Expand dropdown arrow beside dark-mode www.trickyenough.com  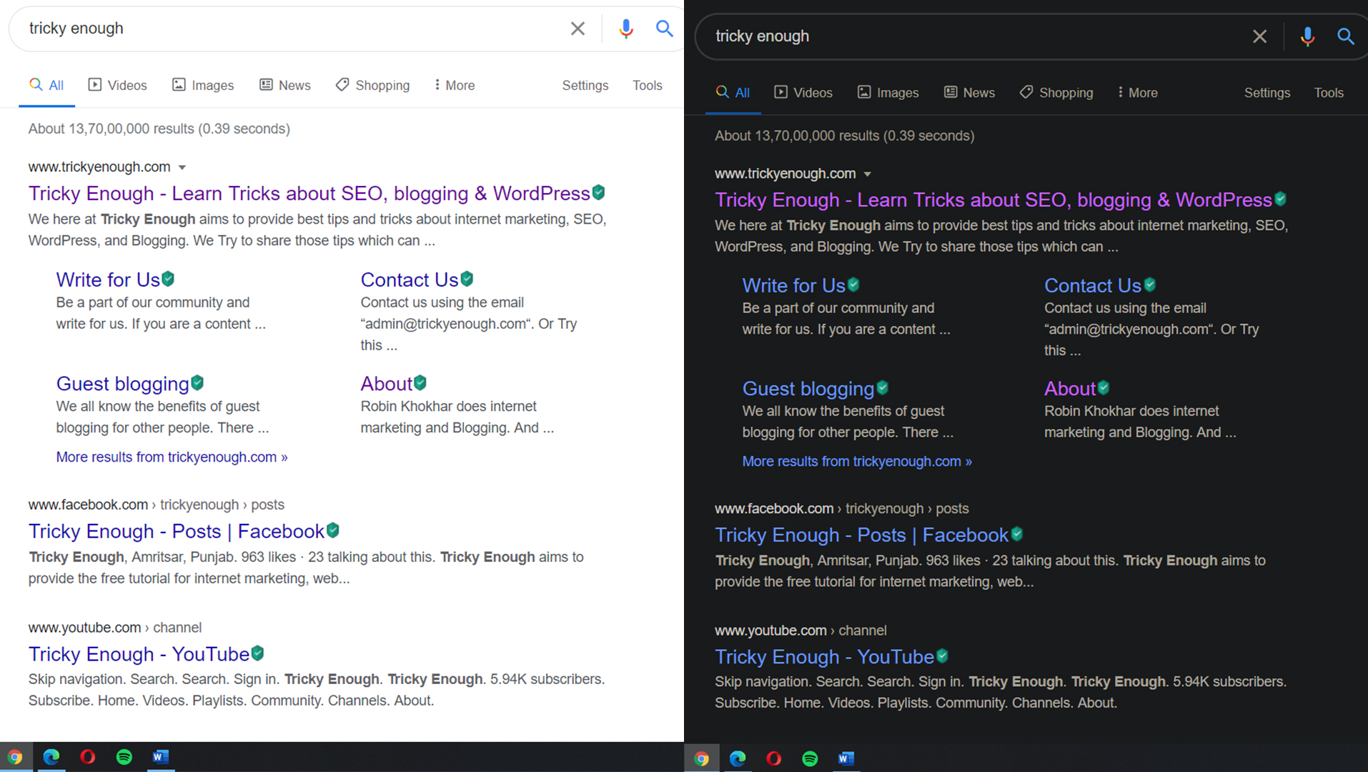point(867,174)
